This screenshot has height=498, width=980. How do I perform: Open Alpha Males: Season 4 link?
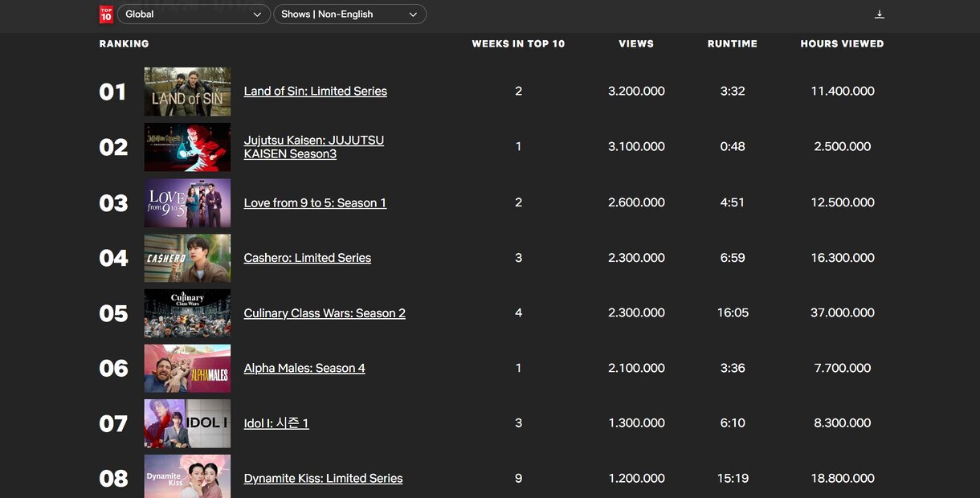tap(304, 369)
